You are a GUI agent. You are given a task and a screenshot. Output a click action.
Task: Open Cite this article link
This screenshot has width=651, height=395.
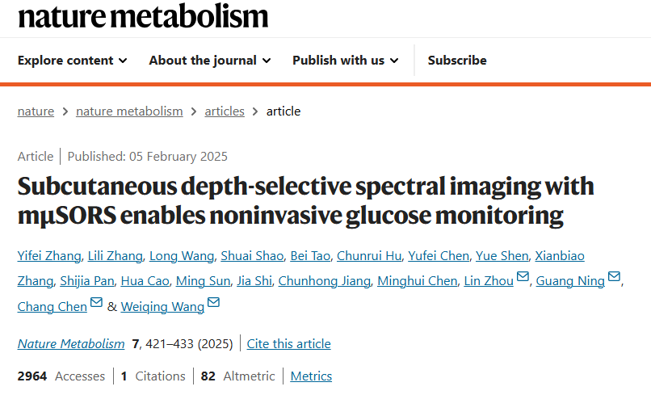tap(288, 344)
